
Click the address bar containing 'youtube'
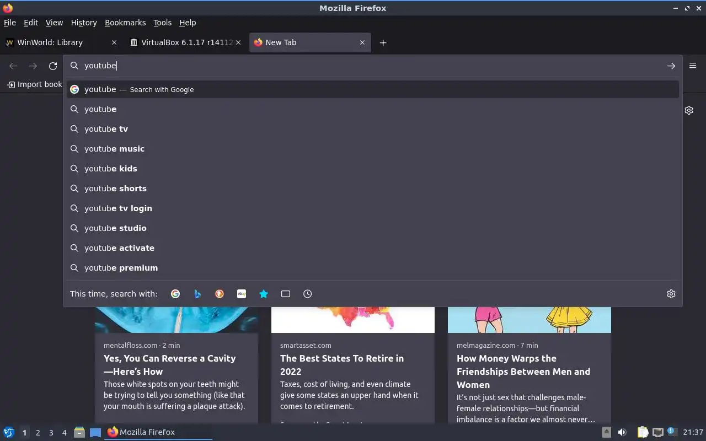(x=372, y=66)
